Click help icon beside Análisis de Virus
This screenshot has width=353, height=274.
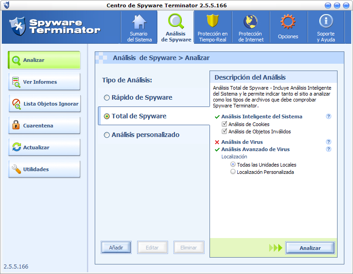tap(328, 142)
